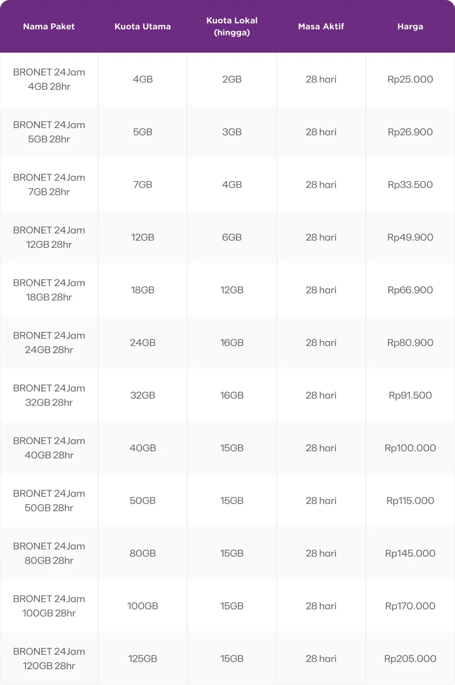Viewport: 455px width, 685px height.
Task: Click the 40GB Kuota Utama cell
Action: coord(142,448)
